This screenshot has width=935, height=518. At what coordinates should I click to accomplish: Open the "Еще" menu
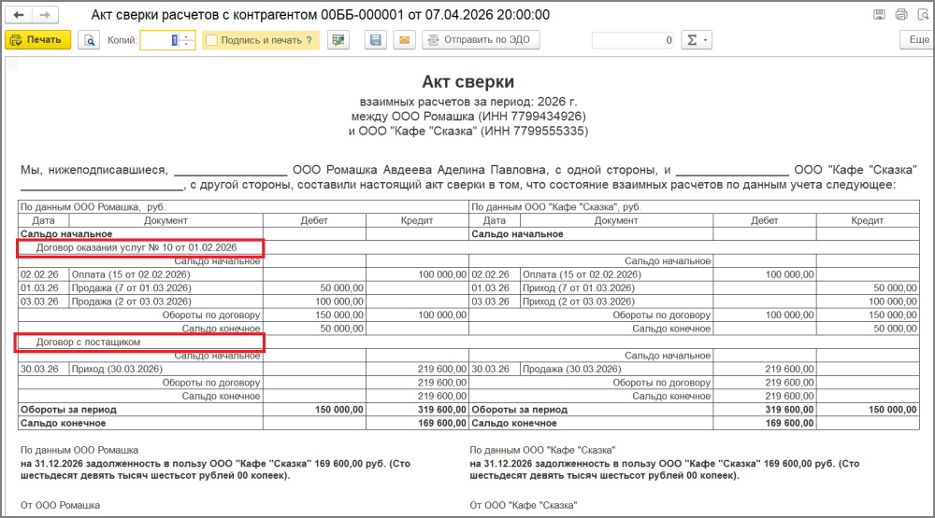tap(916, 40)
